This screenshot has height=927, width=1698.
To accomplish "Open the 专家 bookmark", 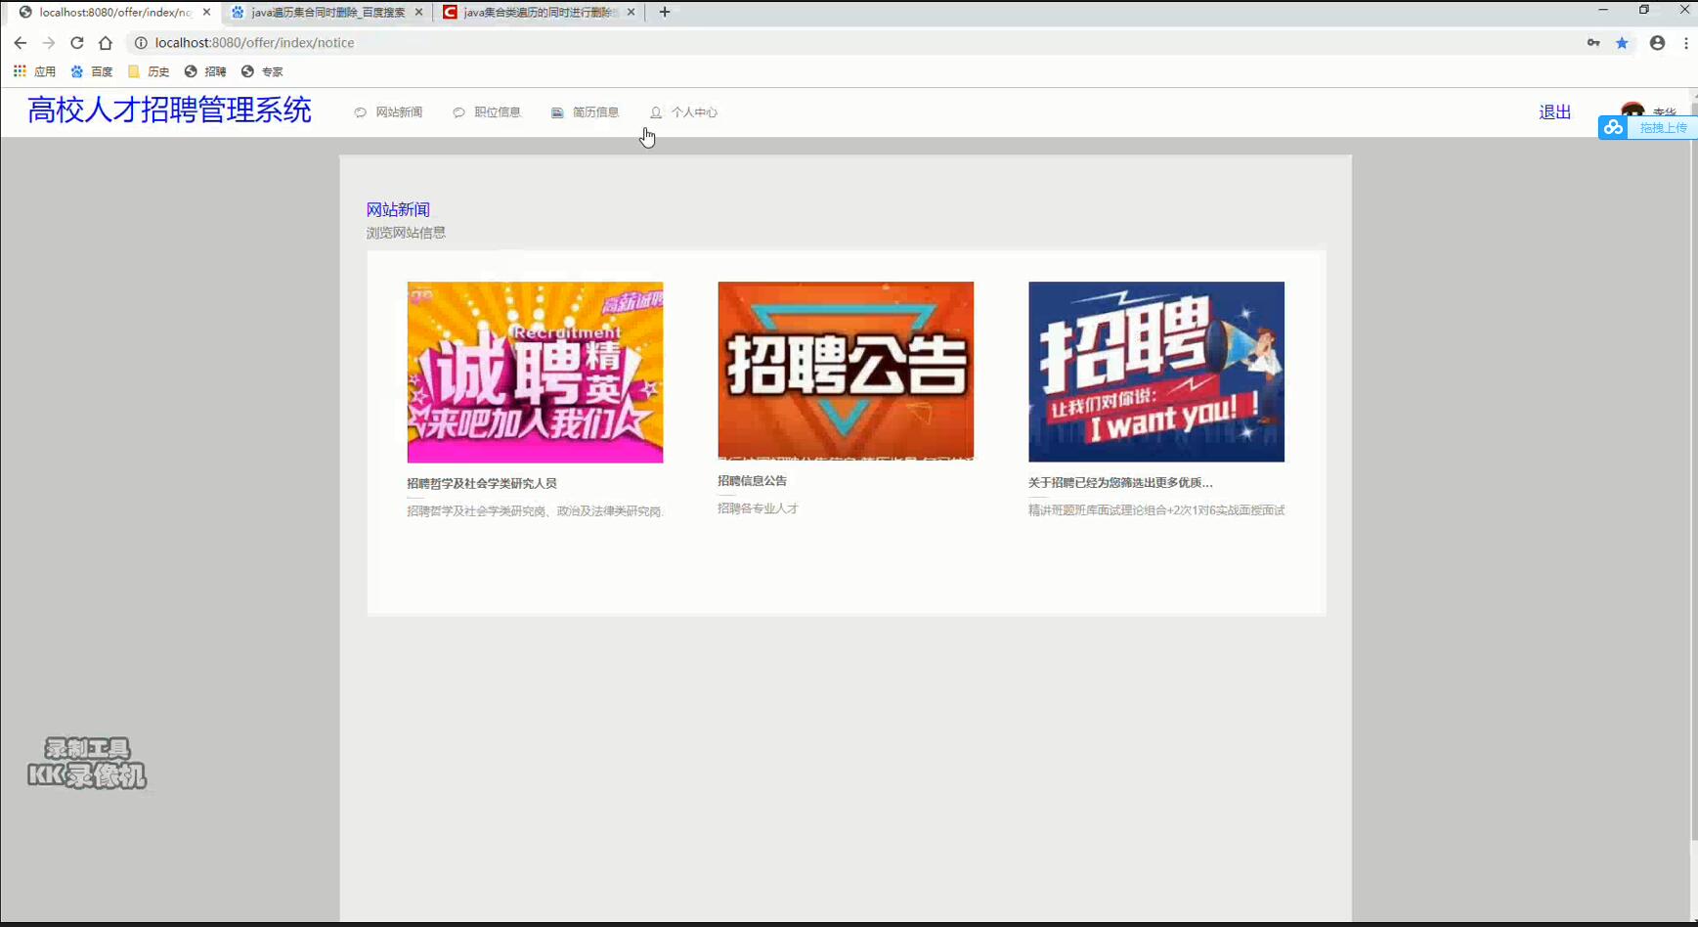I will (262, 71).
